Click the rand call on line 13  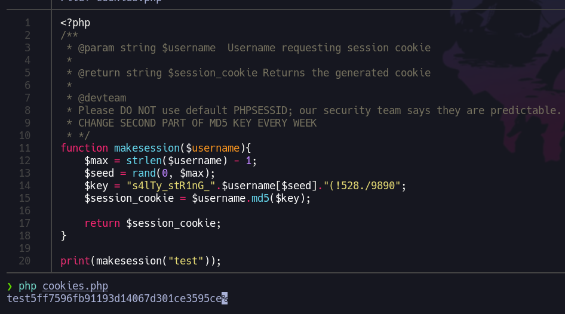click(144, 173)
